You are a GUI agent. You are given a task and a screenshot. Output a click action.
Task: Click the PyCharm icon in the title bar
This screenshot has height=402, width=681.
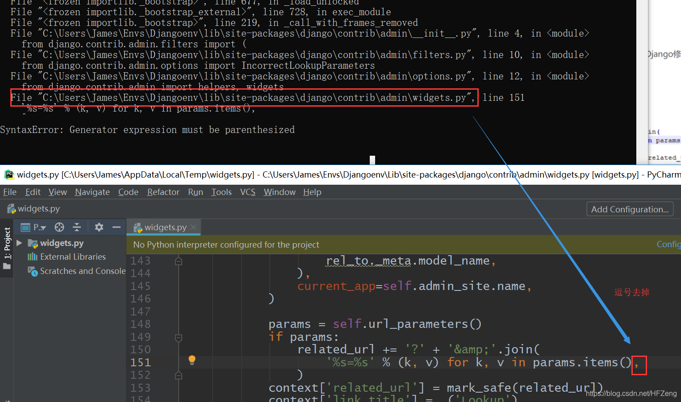click(9, 174)
